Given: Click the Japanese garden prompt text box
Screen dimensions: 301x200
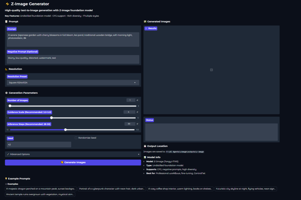Looking at the screenshot, I should point(73,39).
